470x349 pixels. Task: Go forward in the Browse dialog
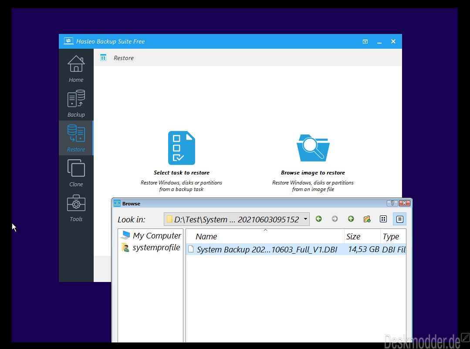point(335,219)
